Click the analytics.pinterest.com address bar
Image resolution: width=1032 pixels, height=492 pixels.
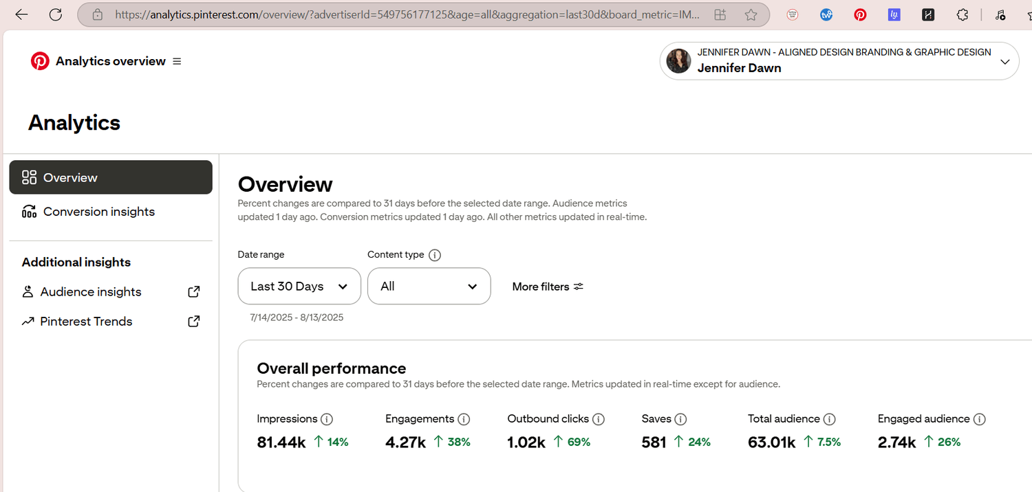(x=408, y=14)
